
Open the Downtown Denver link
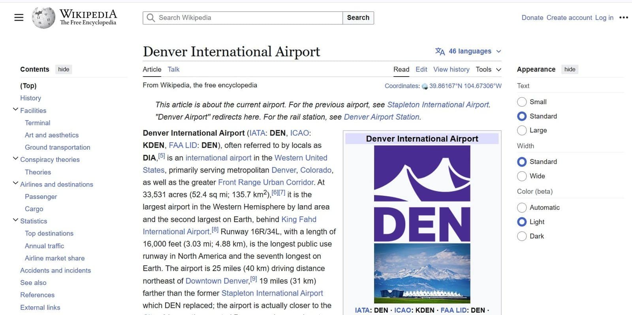217,281
